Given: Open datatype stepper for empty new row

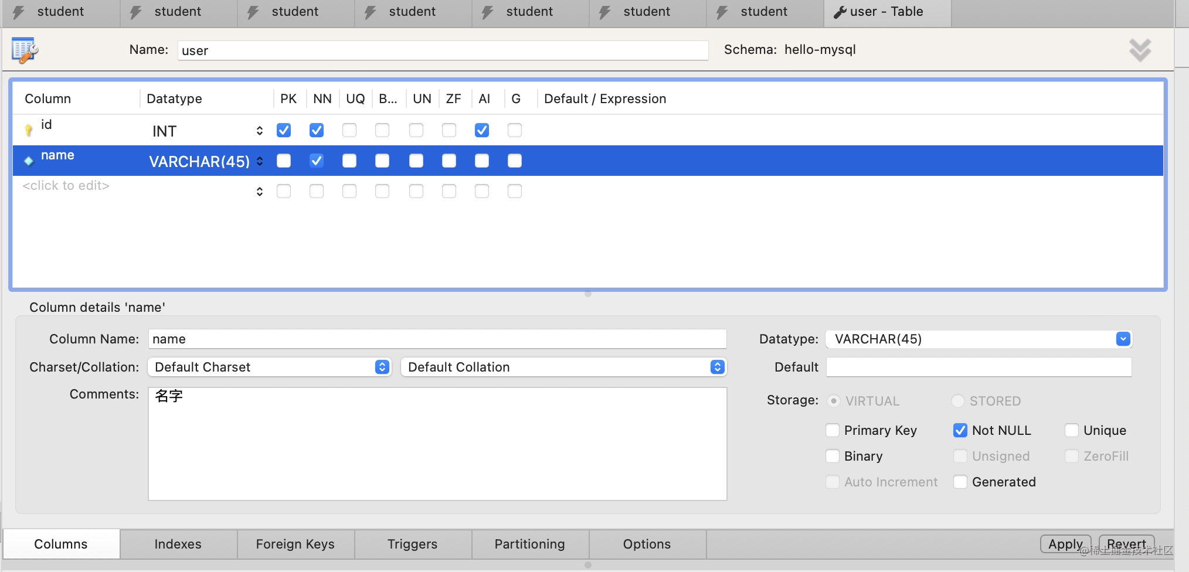Looking at the screenshot, I should click(260, 192).
